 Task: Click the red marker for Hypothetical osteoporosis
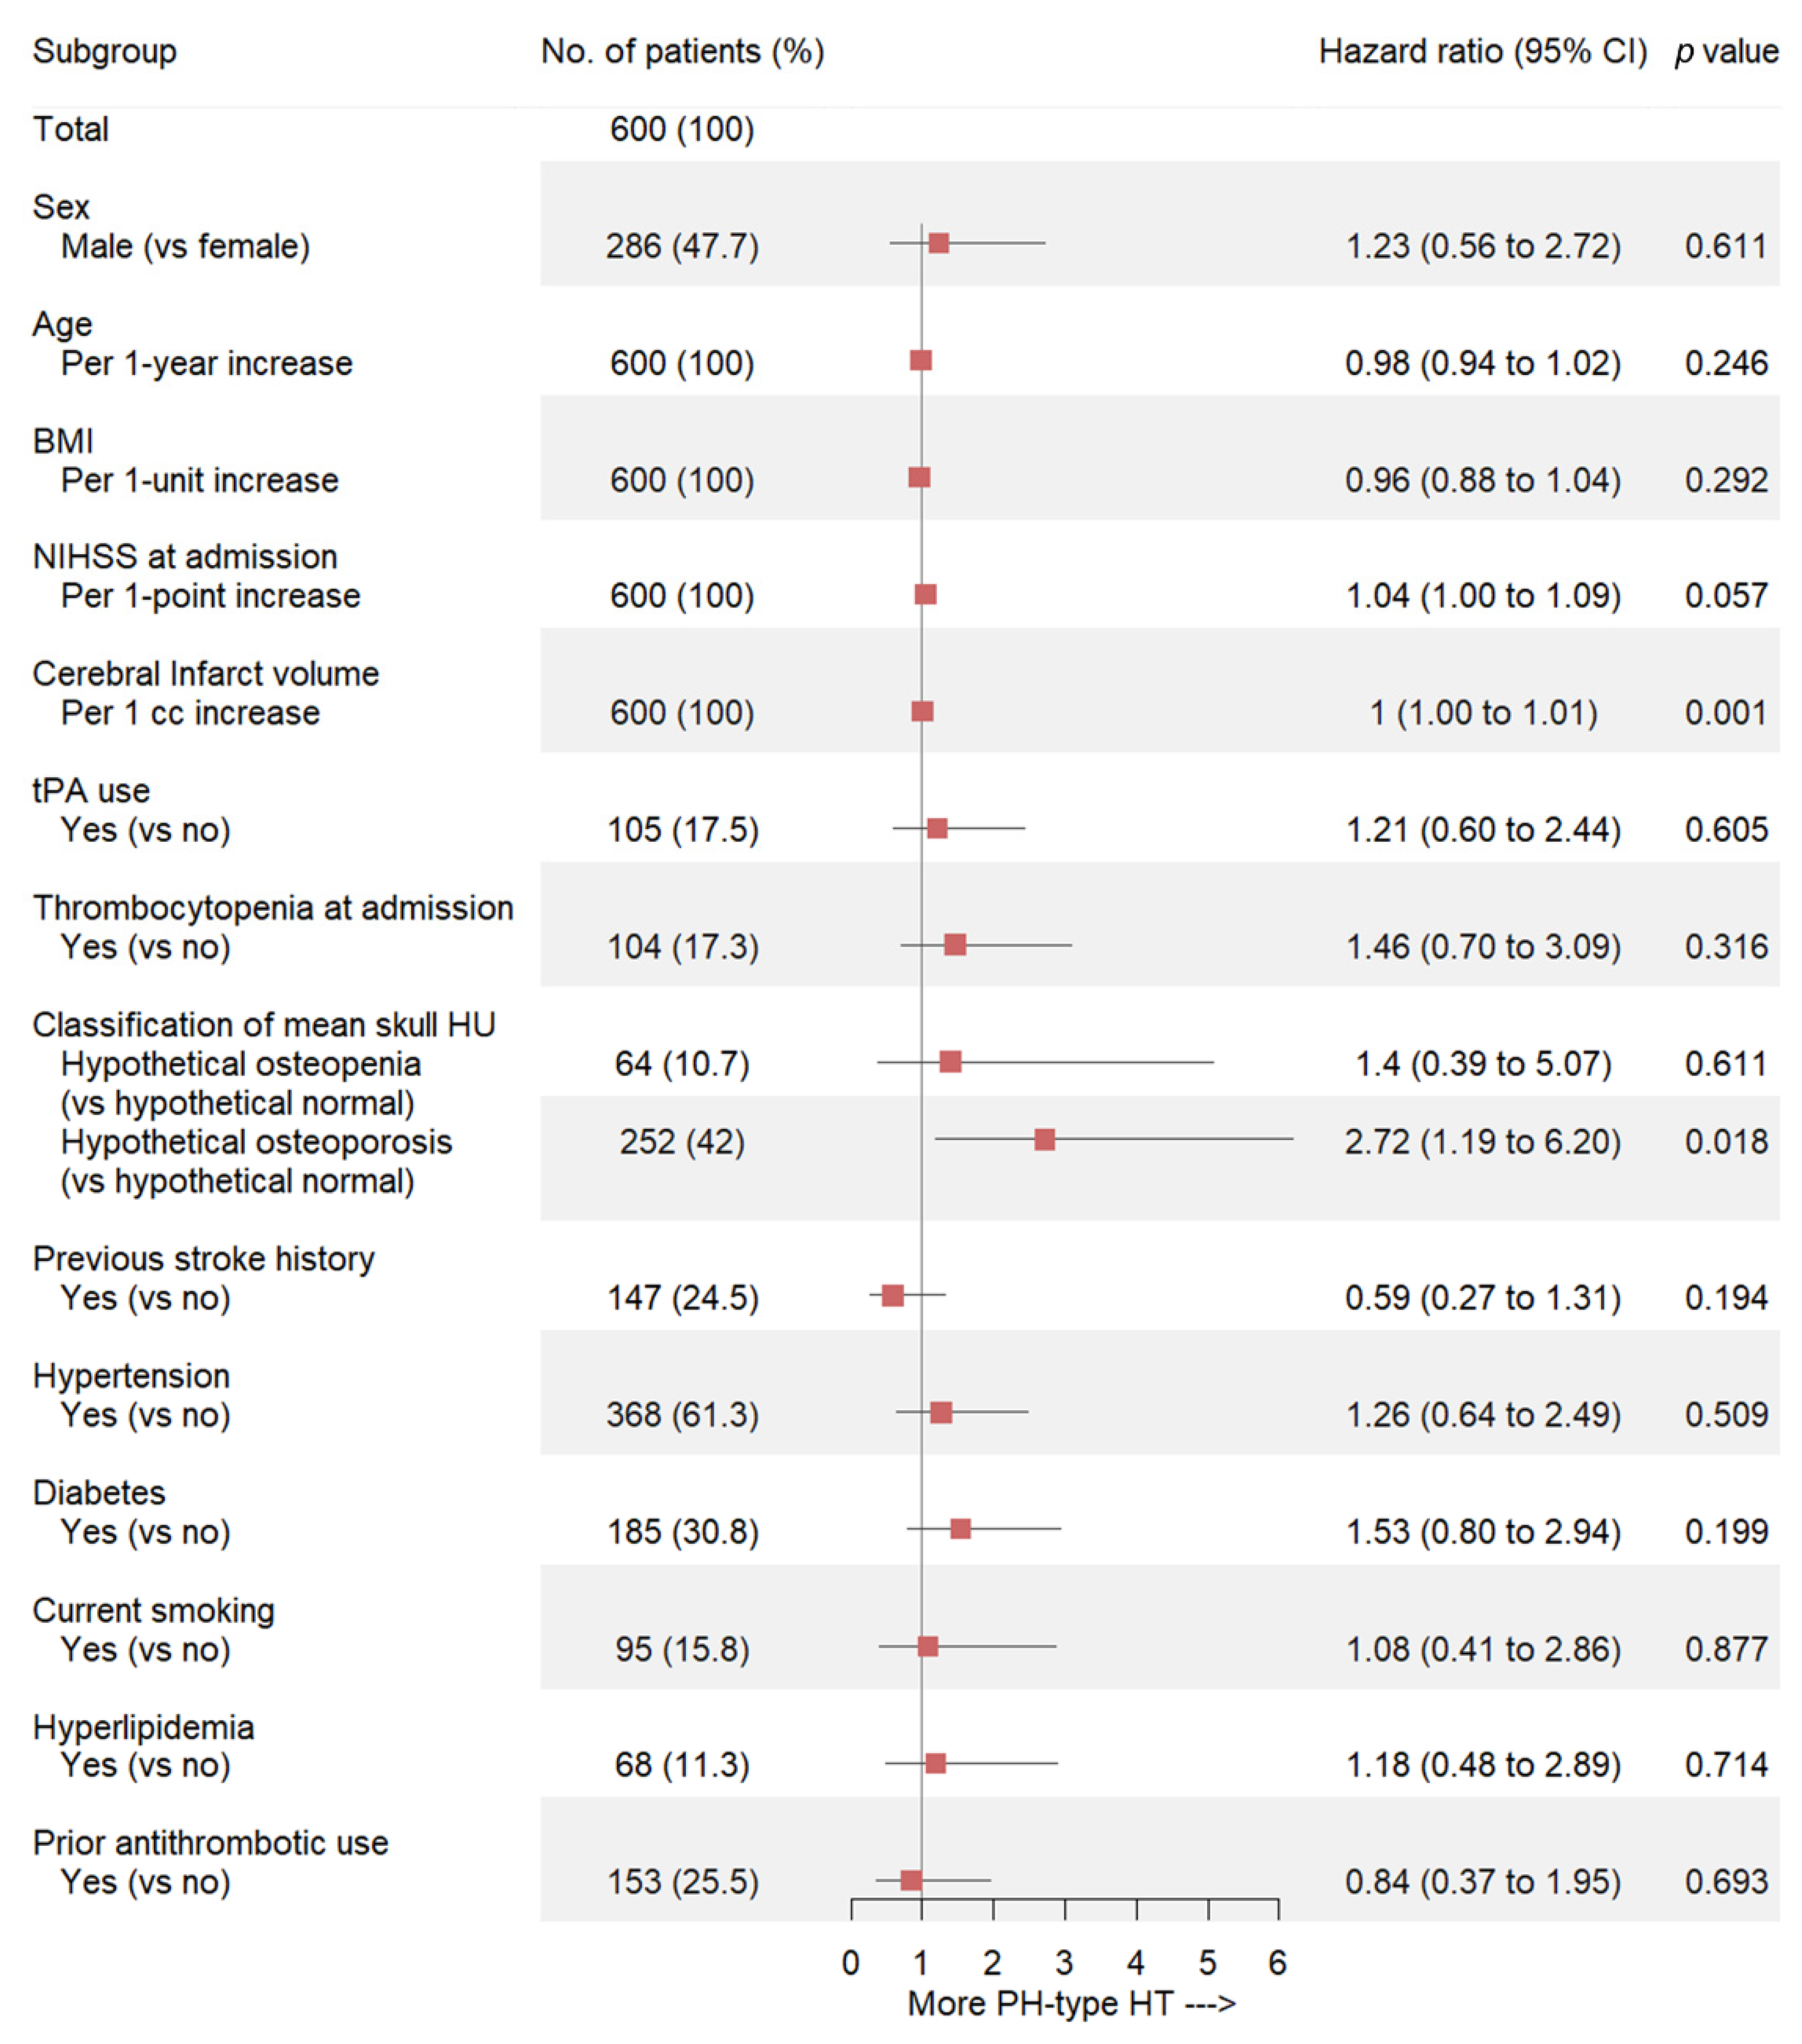tap(1045, 1140)
